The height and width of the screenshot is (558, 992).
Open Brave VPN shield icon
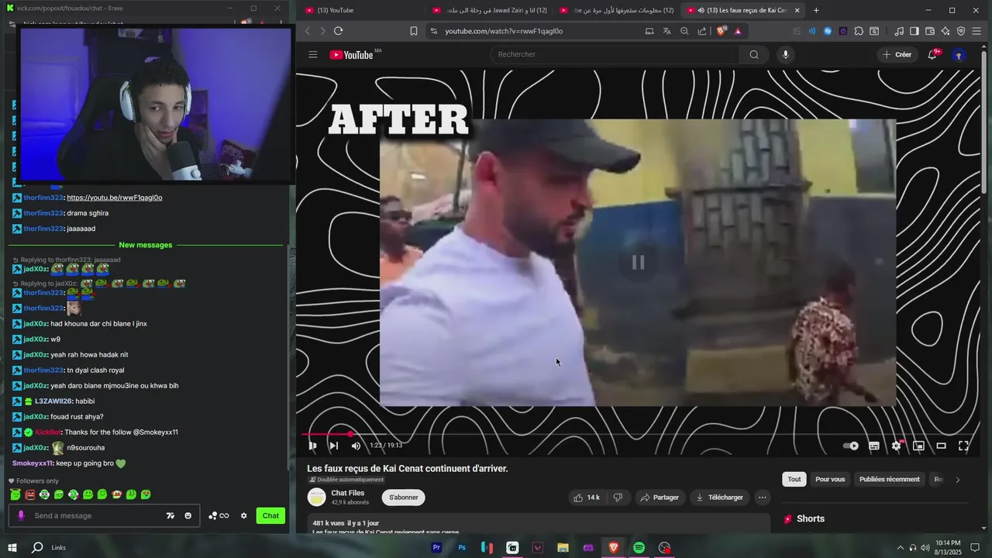tap(961, 31)
